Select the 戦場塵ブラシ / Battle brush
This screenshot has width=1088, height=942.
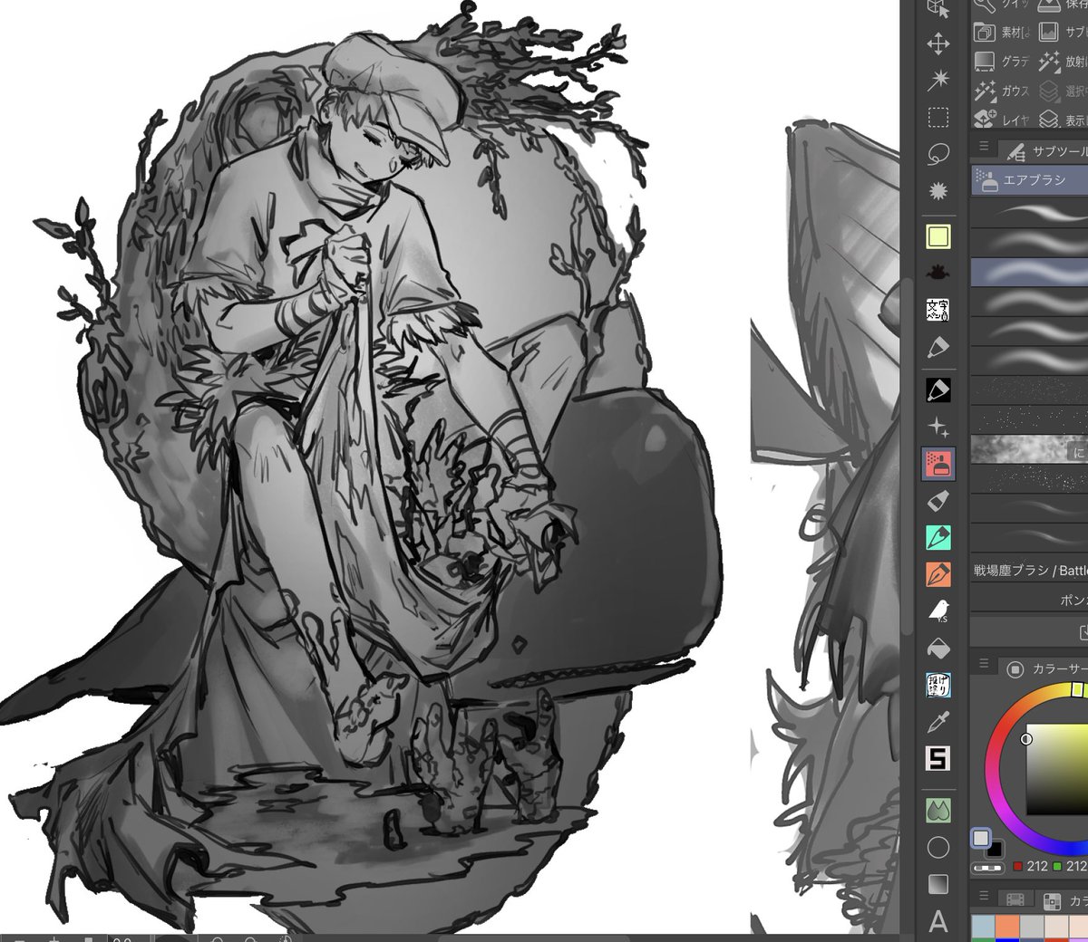1029,570
